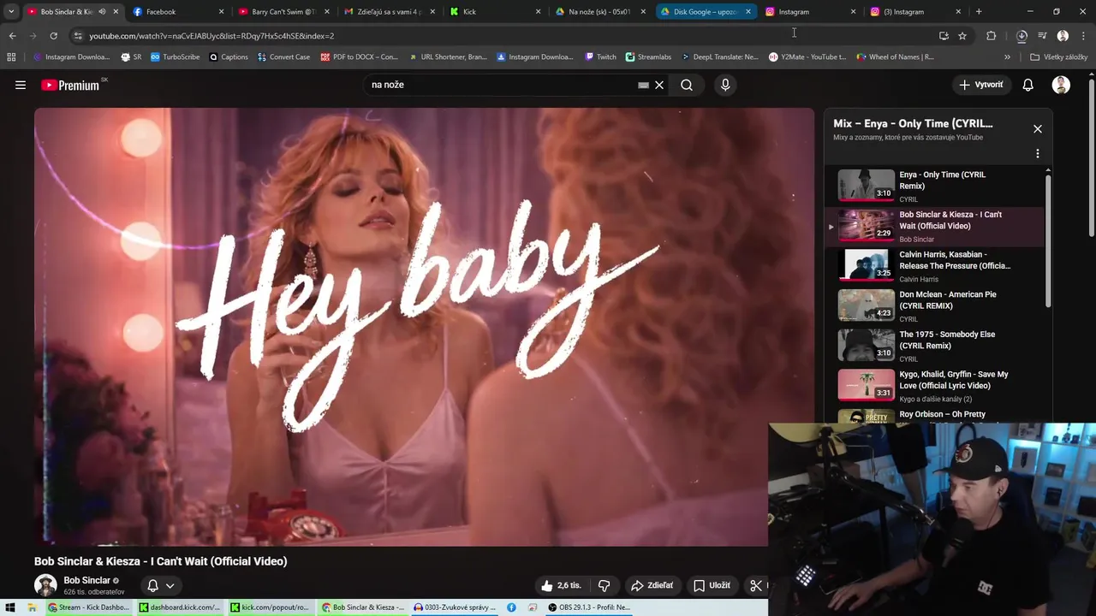The height and width of the screenshot is (616, 1096).
Task: Click the Vytvoriť create button
Action: [980, 85]
